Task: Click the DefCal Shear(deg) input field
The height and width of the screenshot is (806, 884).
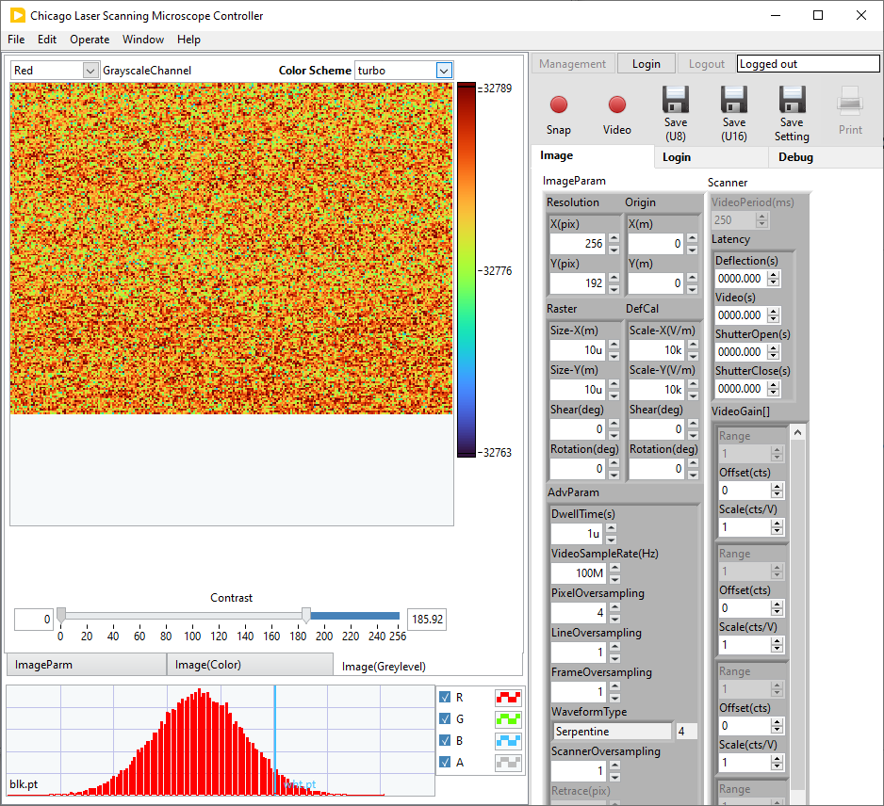Action: 657,428
